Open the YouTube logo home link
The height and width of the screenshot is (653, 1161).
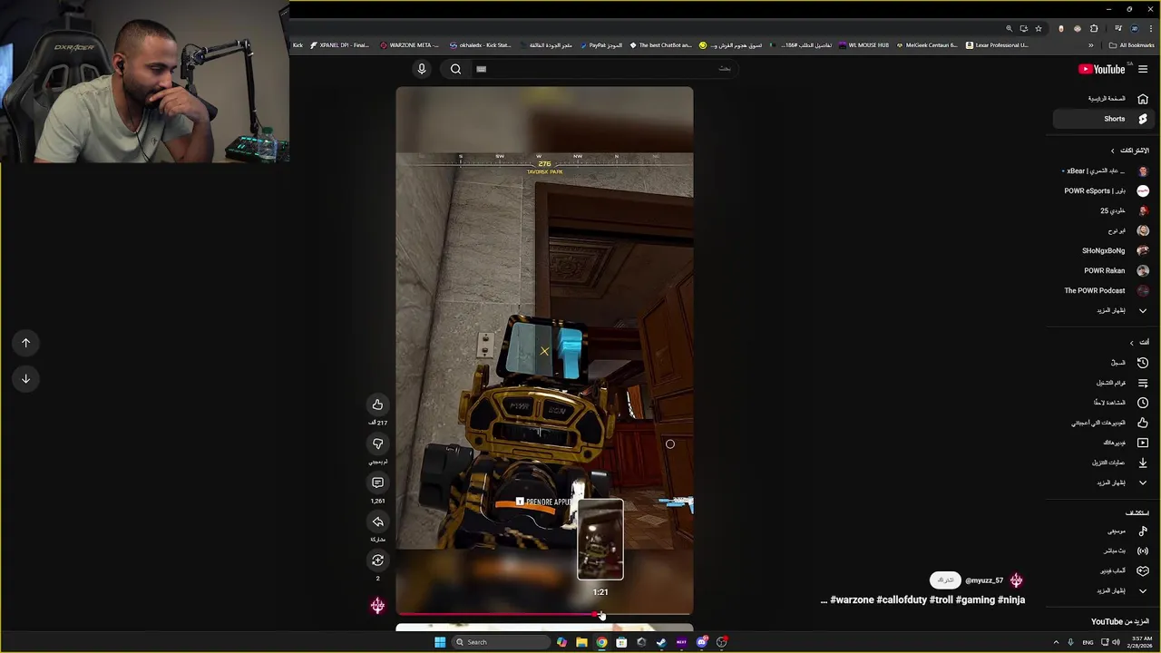tap(1102, 69)
